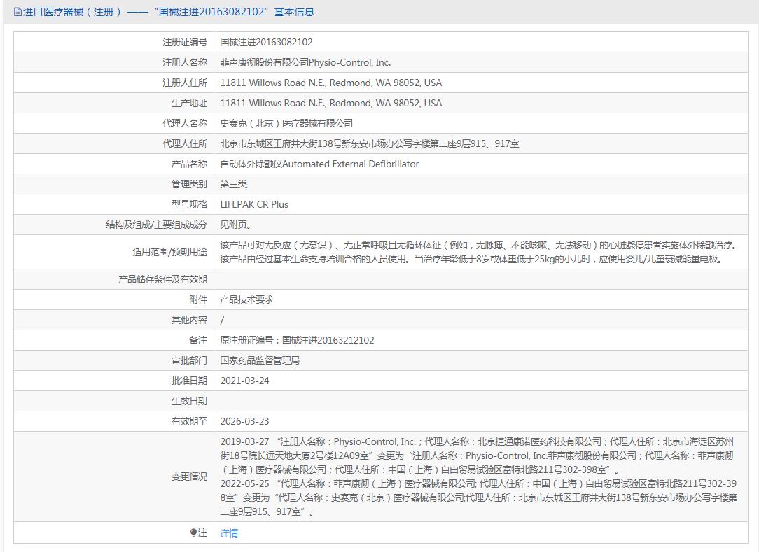Select the 生产地址 address value

331,103
